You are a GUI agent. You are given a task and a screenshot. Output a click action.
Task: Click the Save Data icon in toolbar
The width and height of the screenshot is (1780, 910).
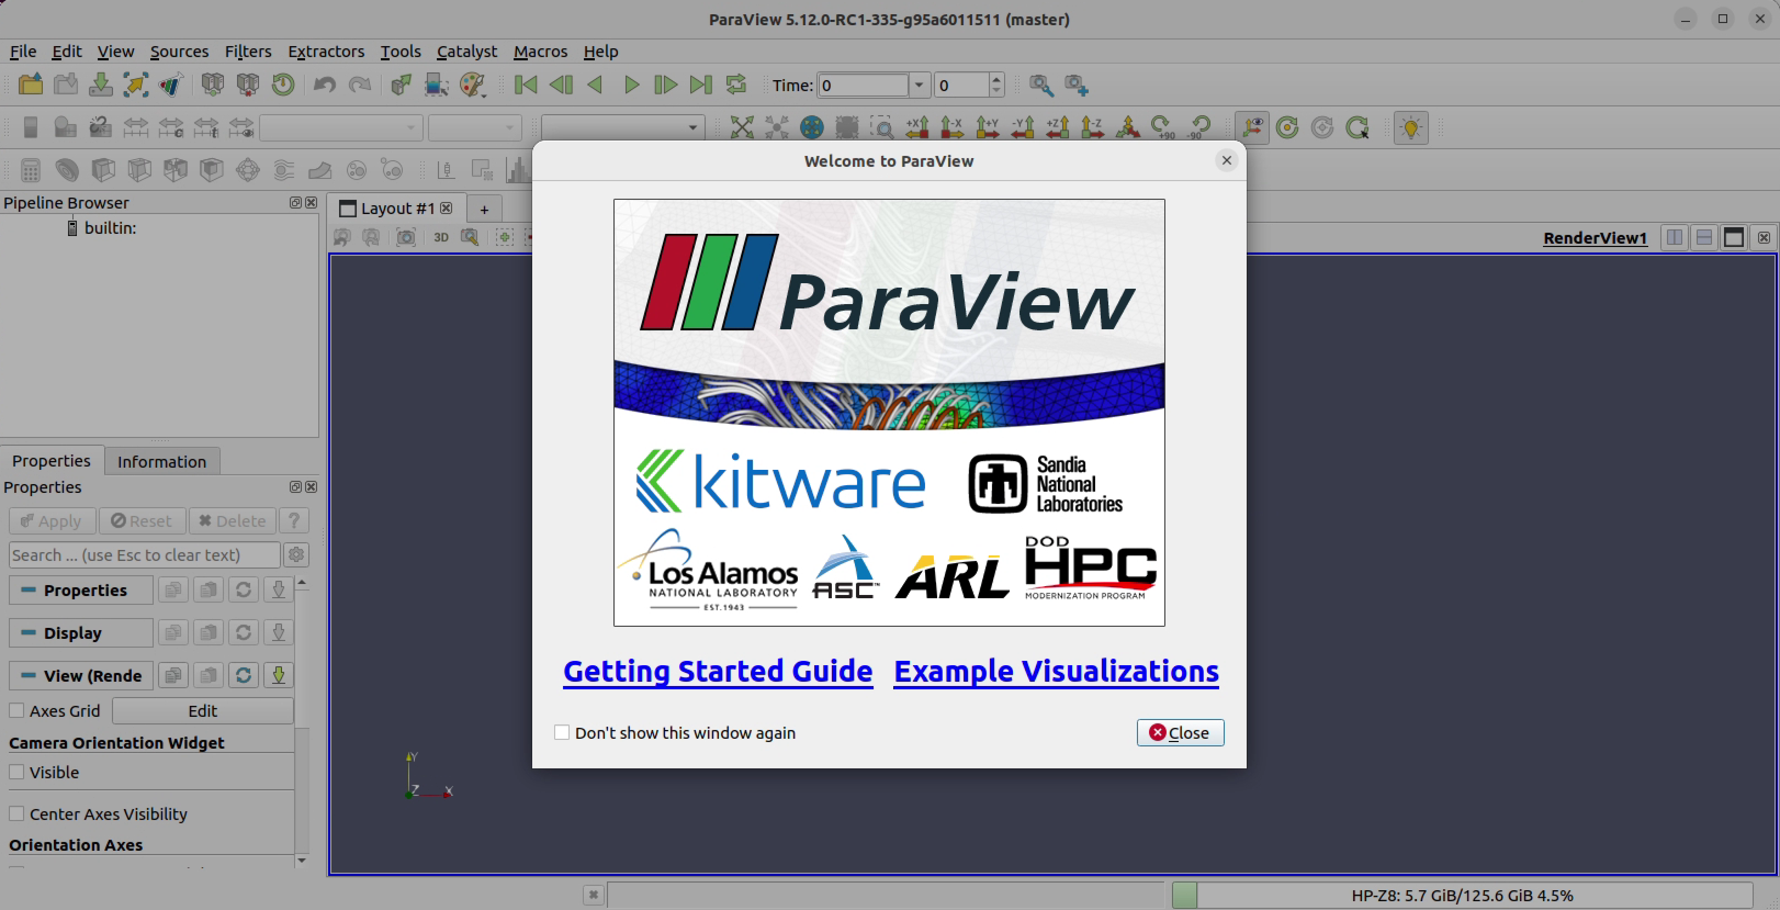pyautogui.click(x=101, y=85)
